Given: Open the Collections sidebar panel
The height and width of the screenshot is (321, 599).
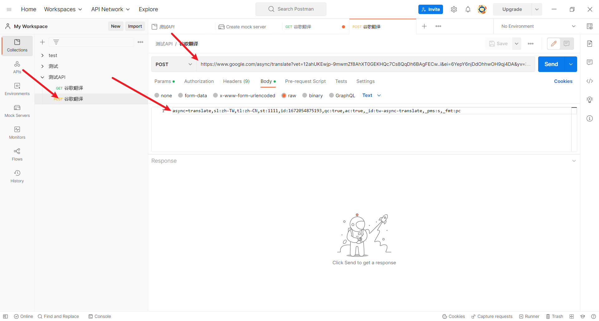Looking at the screenshot, I should pyautogui.click(x=17, y=46).
